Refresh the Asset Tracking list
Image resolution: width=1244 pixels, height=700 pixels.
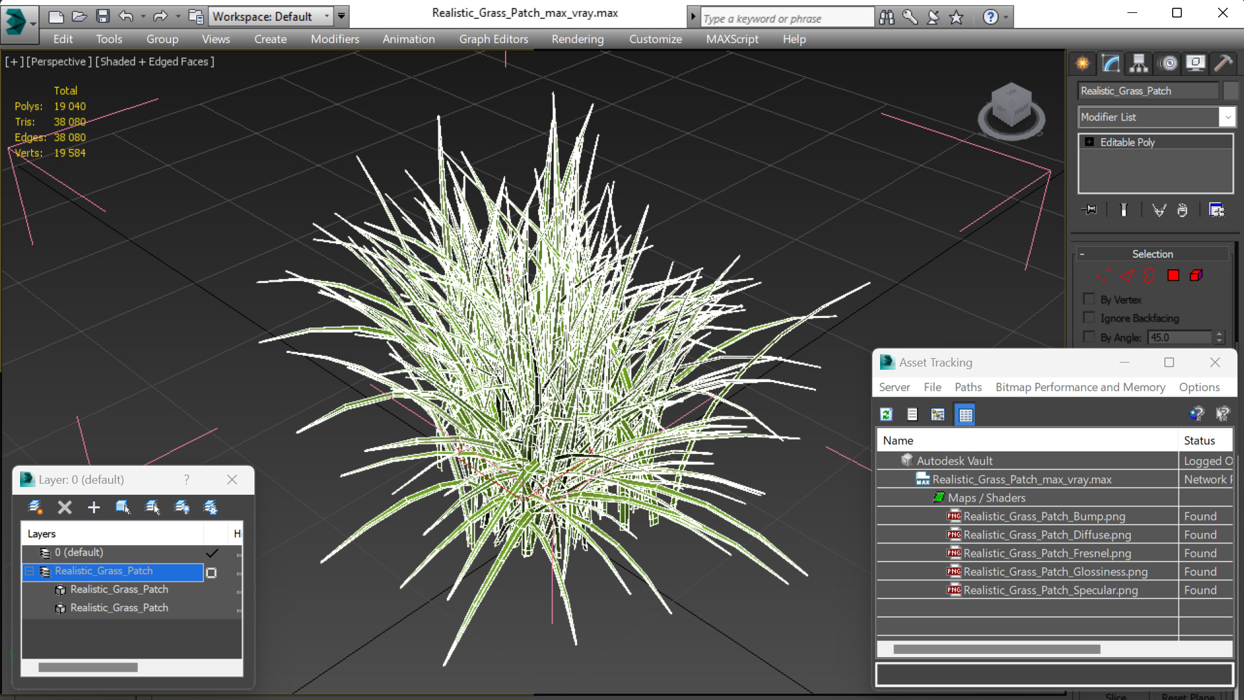pos(886,414)
